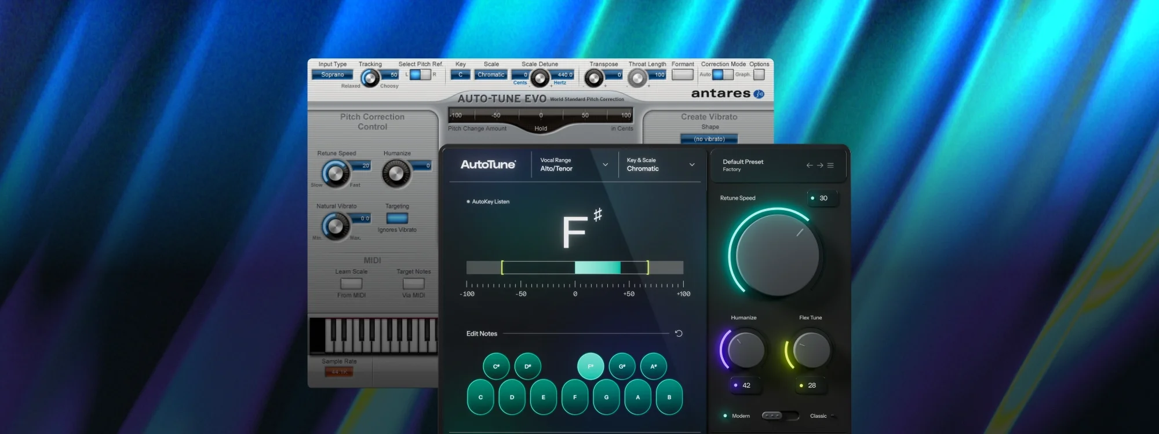Click the EVO Throat Length knob
This screenshot has width=1159, height=434.
coord(637,78)
